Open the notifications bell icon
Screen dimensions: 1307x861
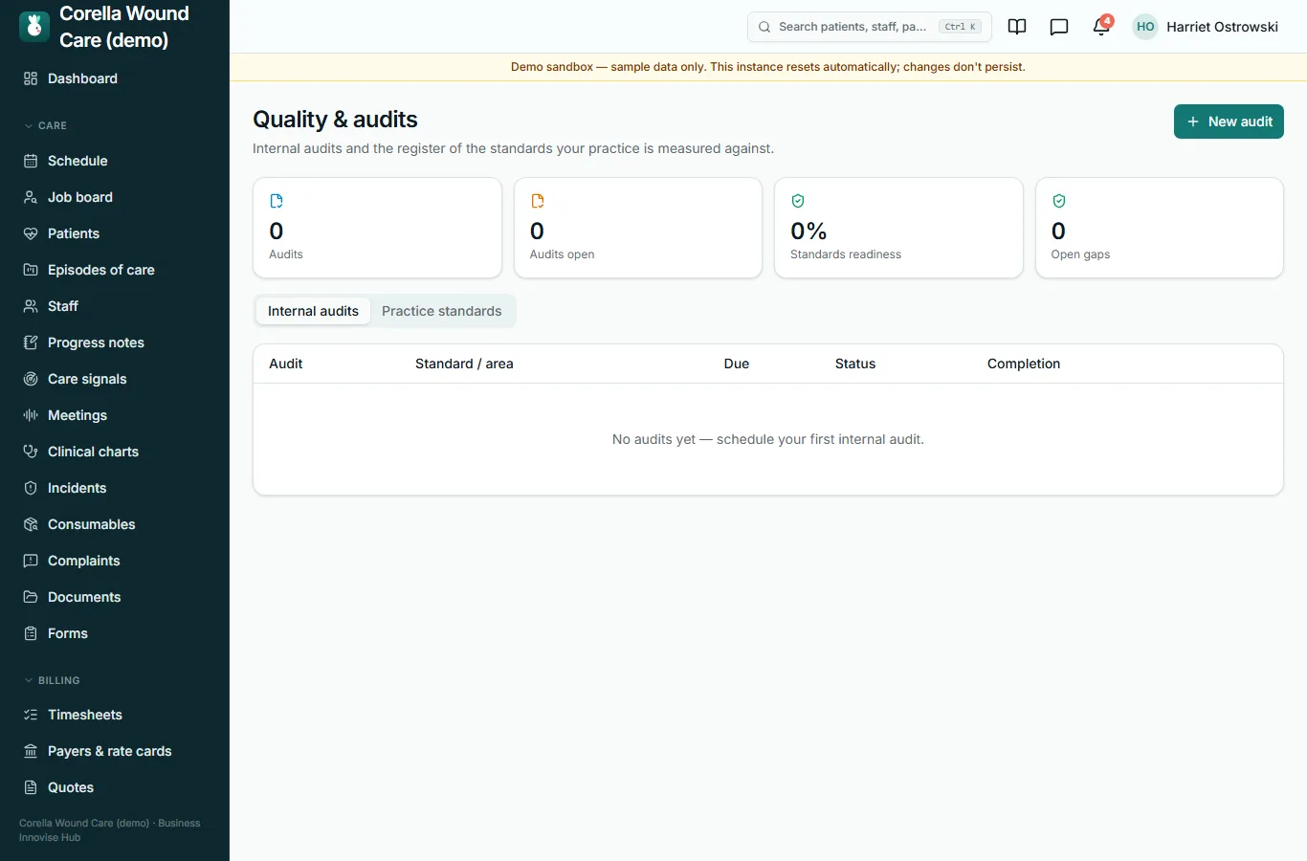pos(1101,27)
